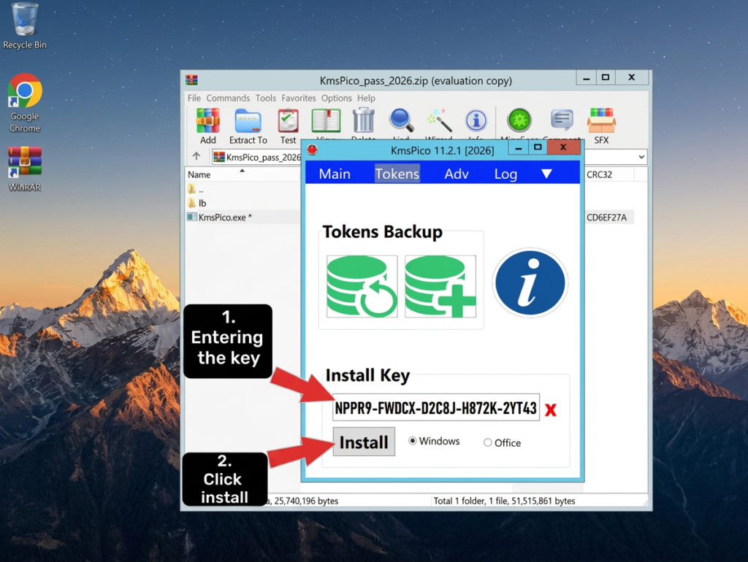Viewport: 748px width, 562px height.
Task: Switch to the Main tab
Action: coord(335,174)
